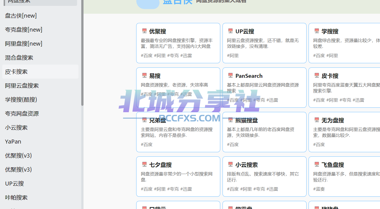Click the #百度 tag in 熊猫搜盘 card
This screenshot has height=209, width=380.
pos(233,144)
